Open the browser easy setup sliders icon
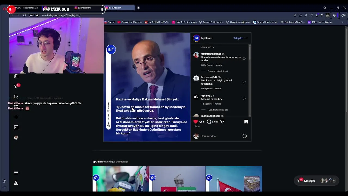Image resolution: width=348 pixels, height=196 pixels. (322, 15)
